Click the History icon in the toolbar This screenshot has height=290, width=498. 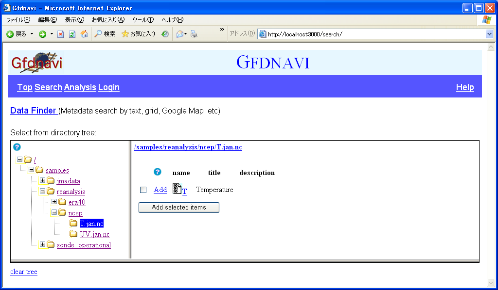pyautogui.click(x=165, y=34)
